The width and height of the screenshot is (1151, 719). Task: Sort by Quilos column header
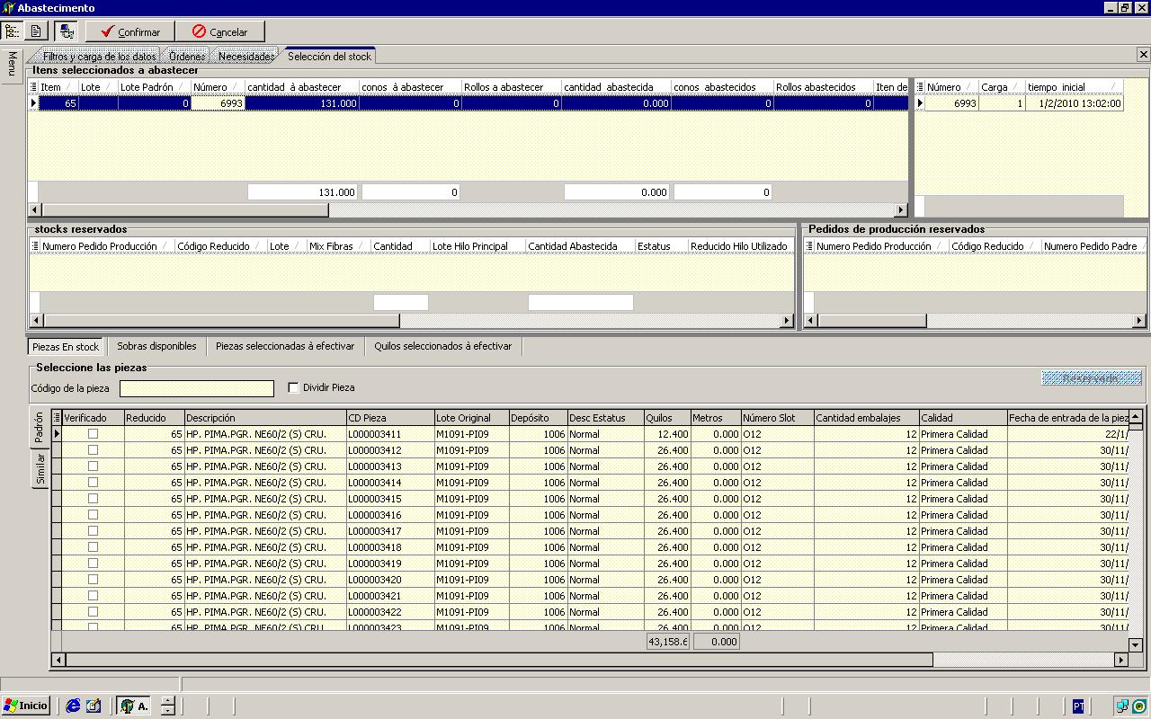(x=665, y=418)
